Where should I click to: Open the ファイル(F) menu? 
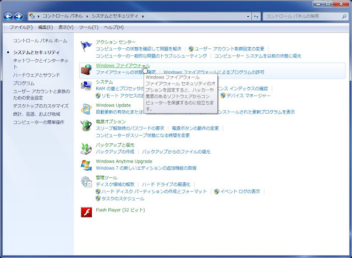pos(21,27)
